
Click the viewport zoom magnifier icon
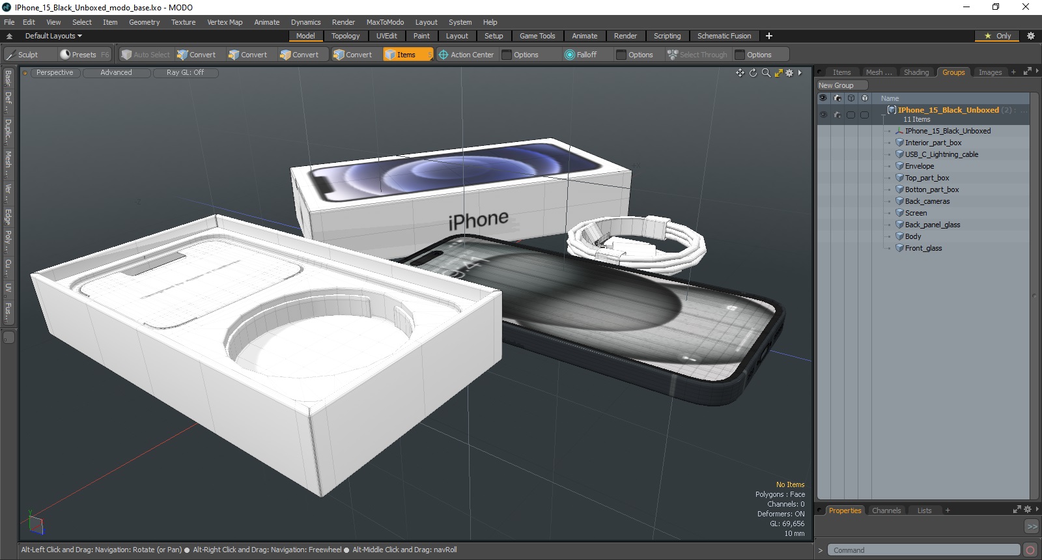point(766,73)
